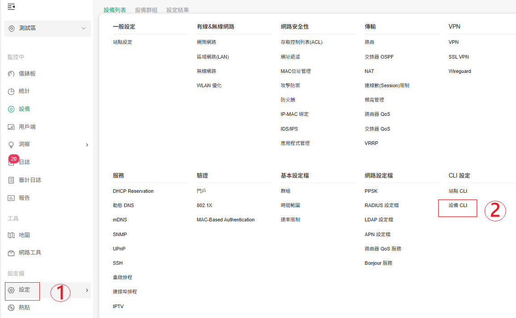This screenshot has width=516, height=318.
Task: Open SSL VPN settings
Action: click(458, 57)
